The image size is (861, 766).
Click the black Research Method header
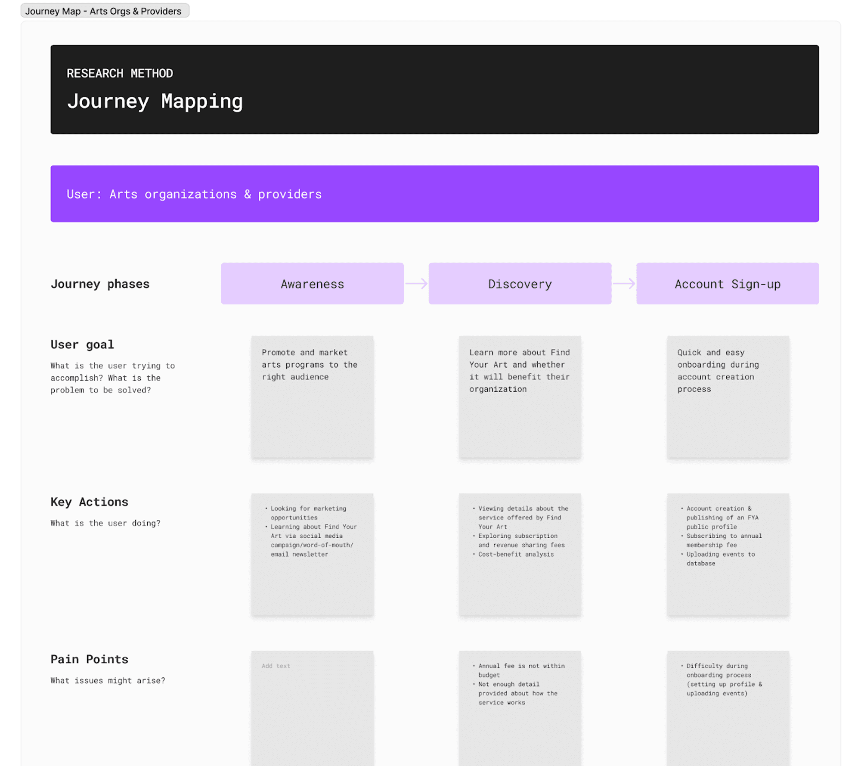click(434, 90)
